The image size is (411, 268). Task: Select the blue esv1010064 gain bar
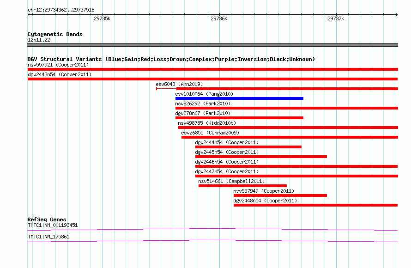click(x=239, y=98)
